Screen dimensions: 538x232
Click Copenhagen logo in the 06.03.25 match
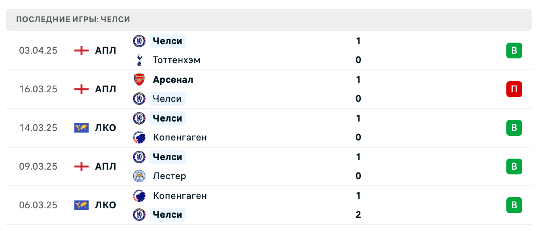click(139, 196)
